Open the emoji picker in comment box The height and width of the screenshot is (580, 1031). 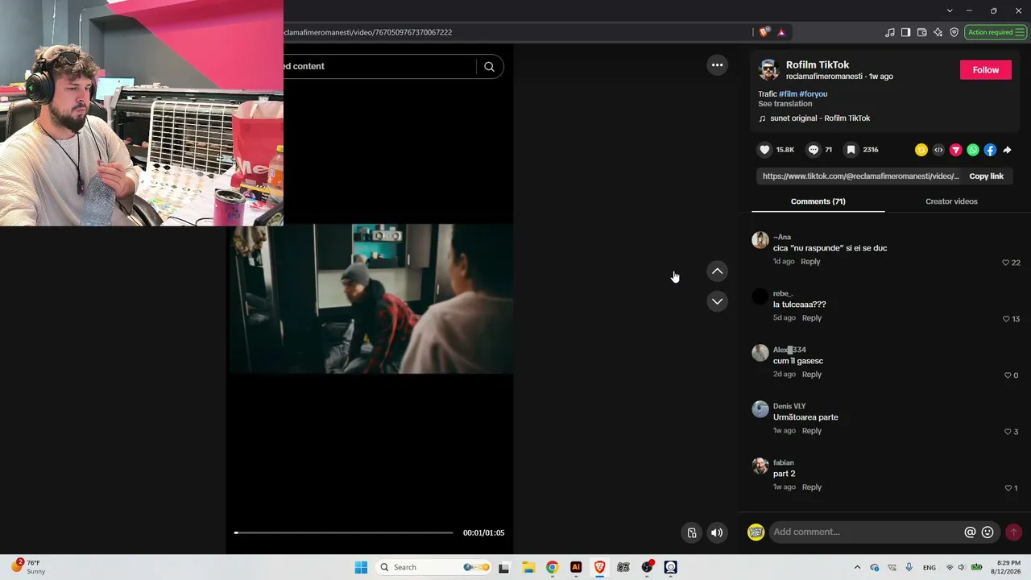tap(988, 532)
